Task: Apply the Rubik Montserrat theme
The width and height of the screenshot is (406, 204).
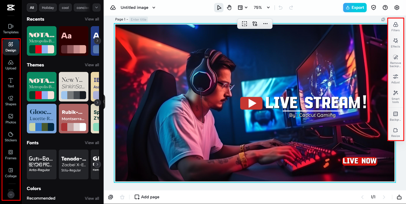Action: (74, 118)
